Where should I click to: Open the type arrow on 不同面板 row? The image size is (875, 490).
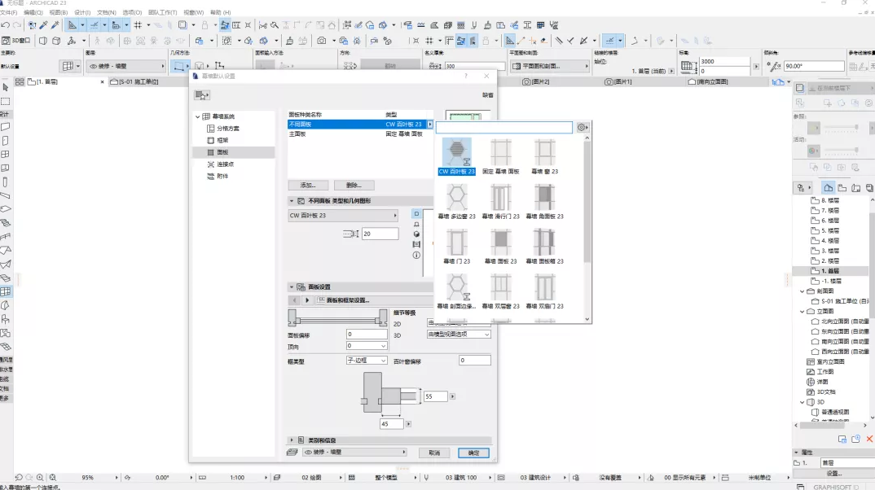pyautogui.click(x=429, y=125)
